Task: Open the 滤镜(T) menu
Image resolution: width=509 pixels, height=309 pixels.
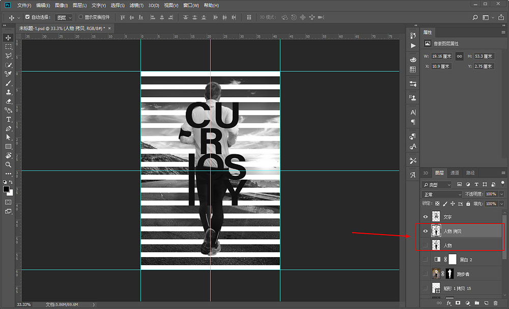Action: (136, 5)
